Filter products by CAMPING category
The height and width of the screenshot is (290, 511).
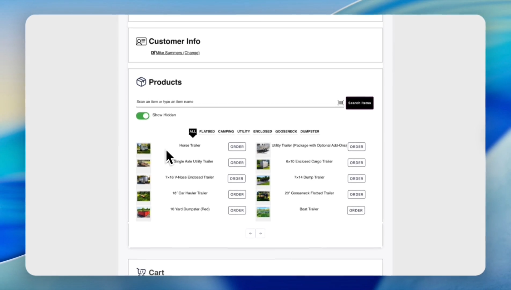coord(226,132)
